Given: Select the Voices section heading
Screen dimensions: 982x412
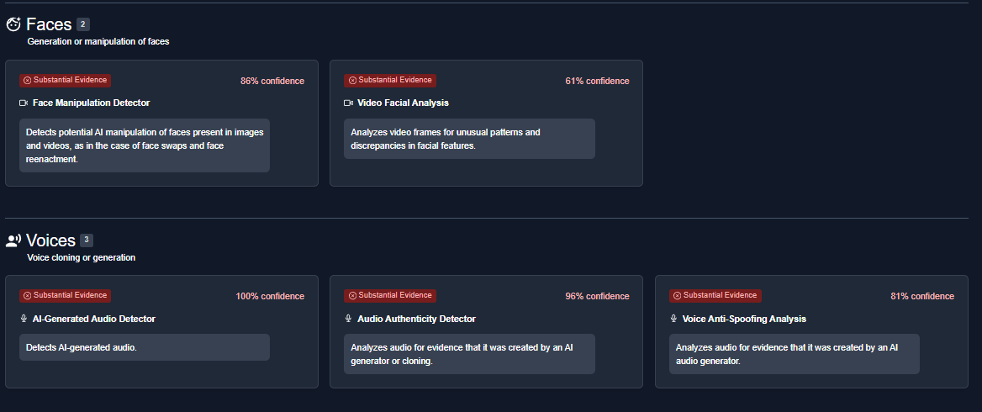Looking at the screenshot, I should click(x=50, y=240).
